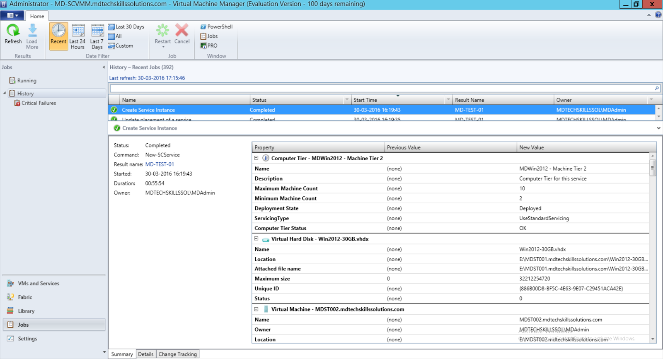
Task: Switch to the Change Tracking tab
Action: point(177,354)
